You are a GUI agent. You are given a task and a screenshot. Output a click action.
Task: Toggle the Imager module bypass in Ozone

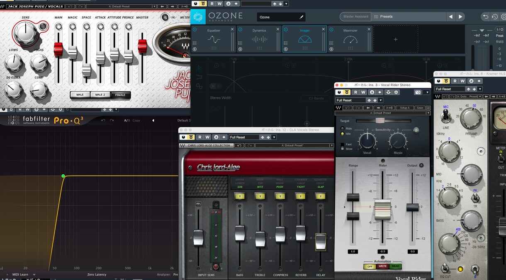[x=286, y=29]
